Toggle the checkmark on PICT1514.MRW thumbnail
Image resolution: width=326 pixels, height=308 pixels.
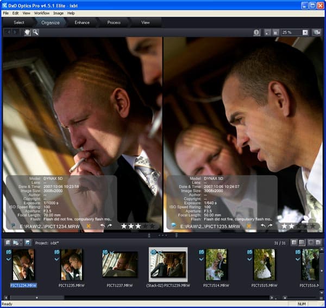coord(201,259)
